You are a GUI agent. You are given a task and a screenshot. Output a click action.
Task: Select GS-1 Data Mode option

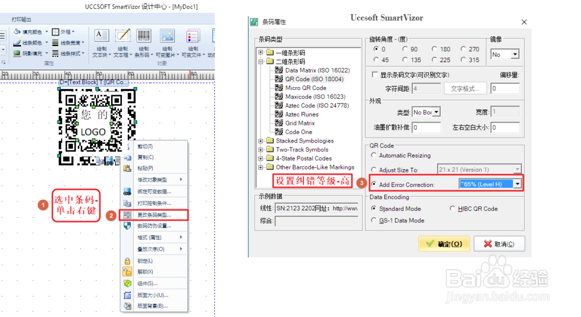pos(374,220)
